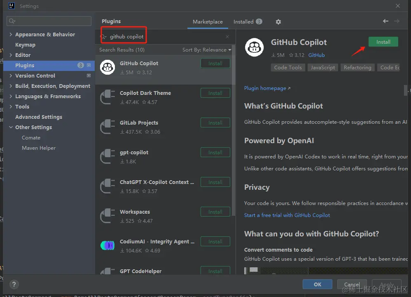Viewport: 411px width, 297px height.
Task: Install ChatGPT X-Copilot Context plugin
Action: tap(215, 182)
